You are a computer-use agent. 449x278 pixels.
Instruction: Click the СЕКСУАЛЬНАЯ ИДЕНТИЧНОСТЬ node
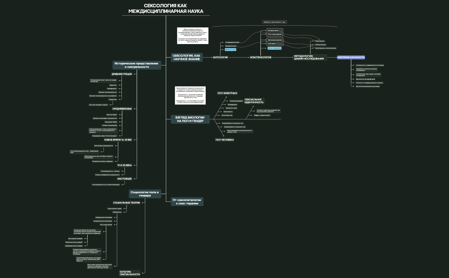click(254, 100)
